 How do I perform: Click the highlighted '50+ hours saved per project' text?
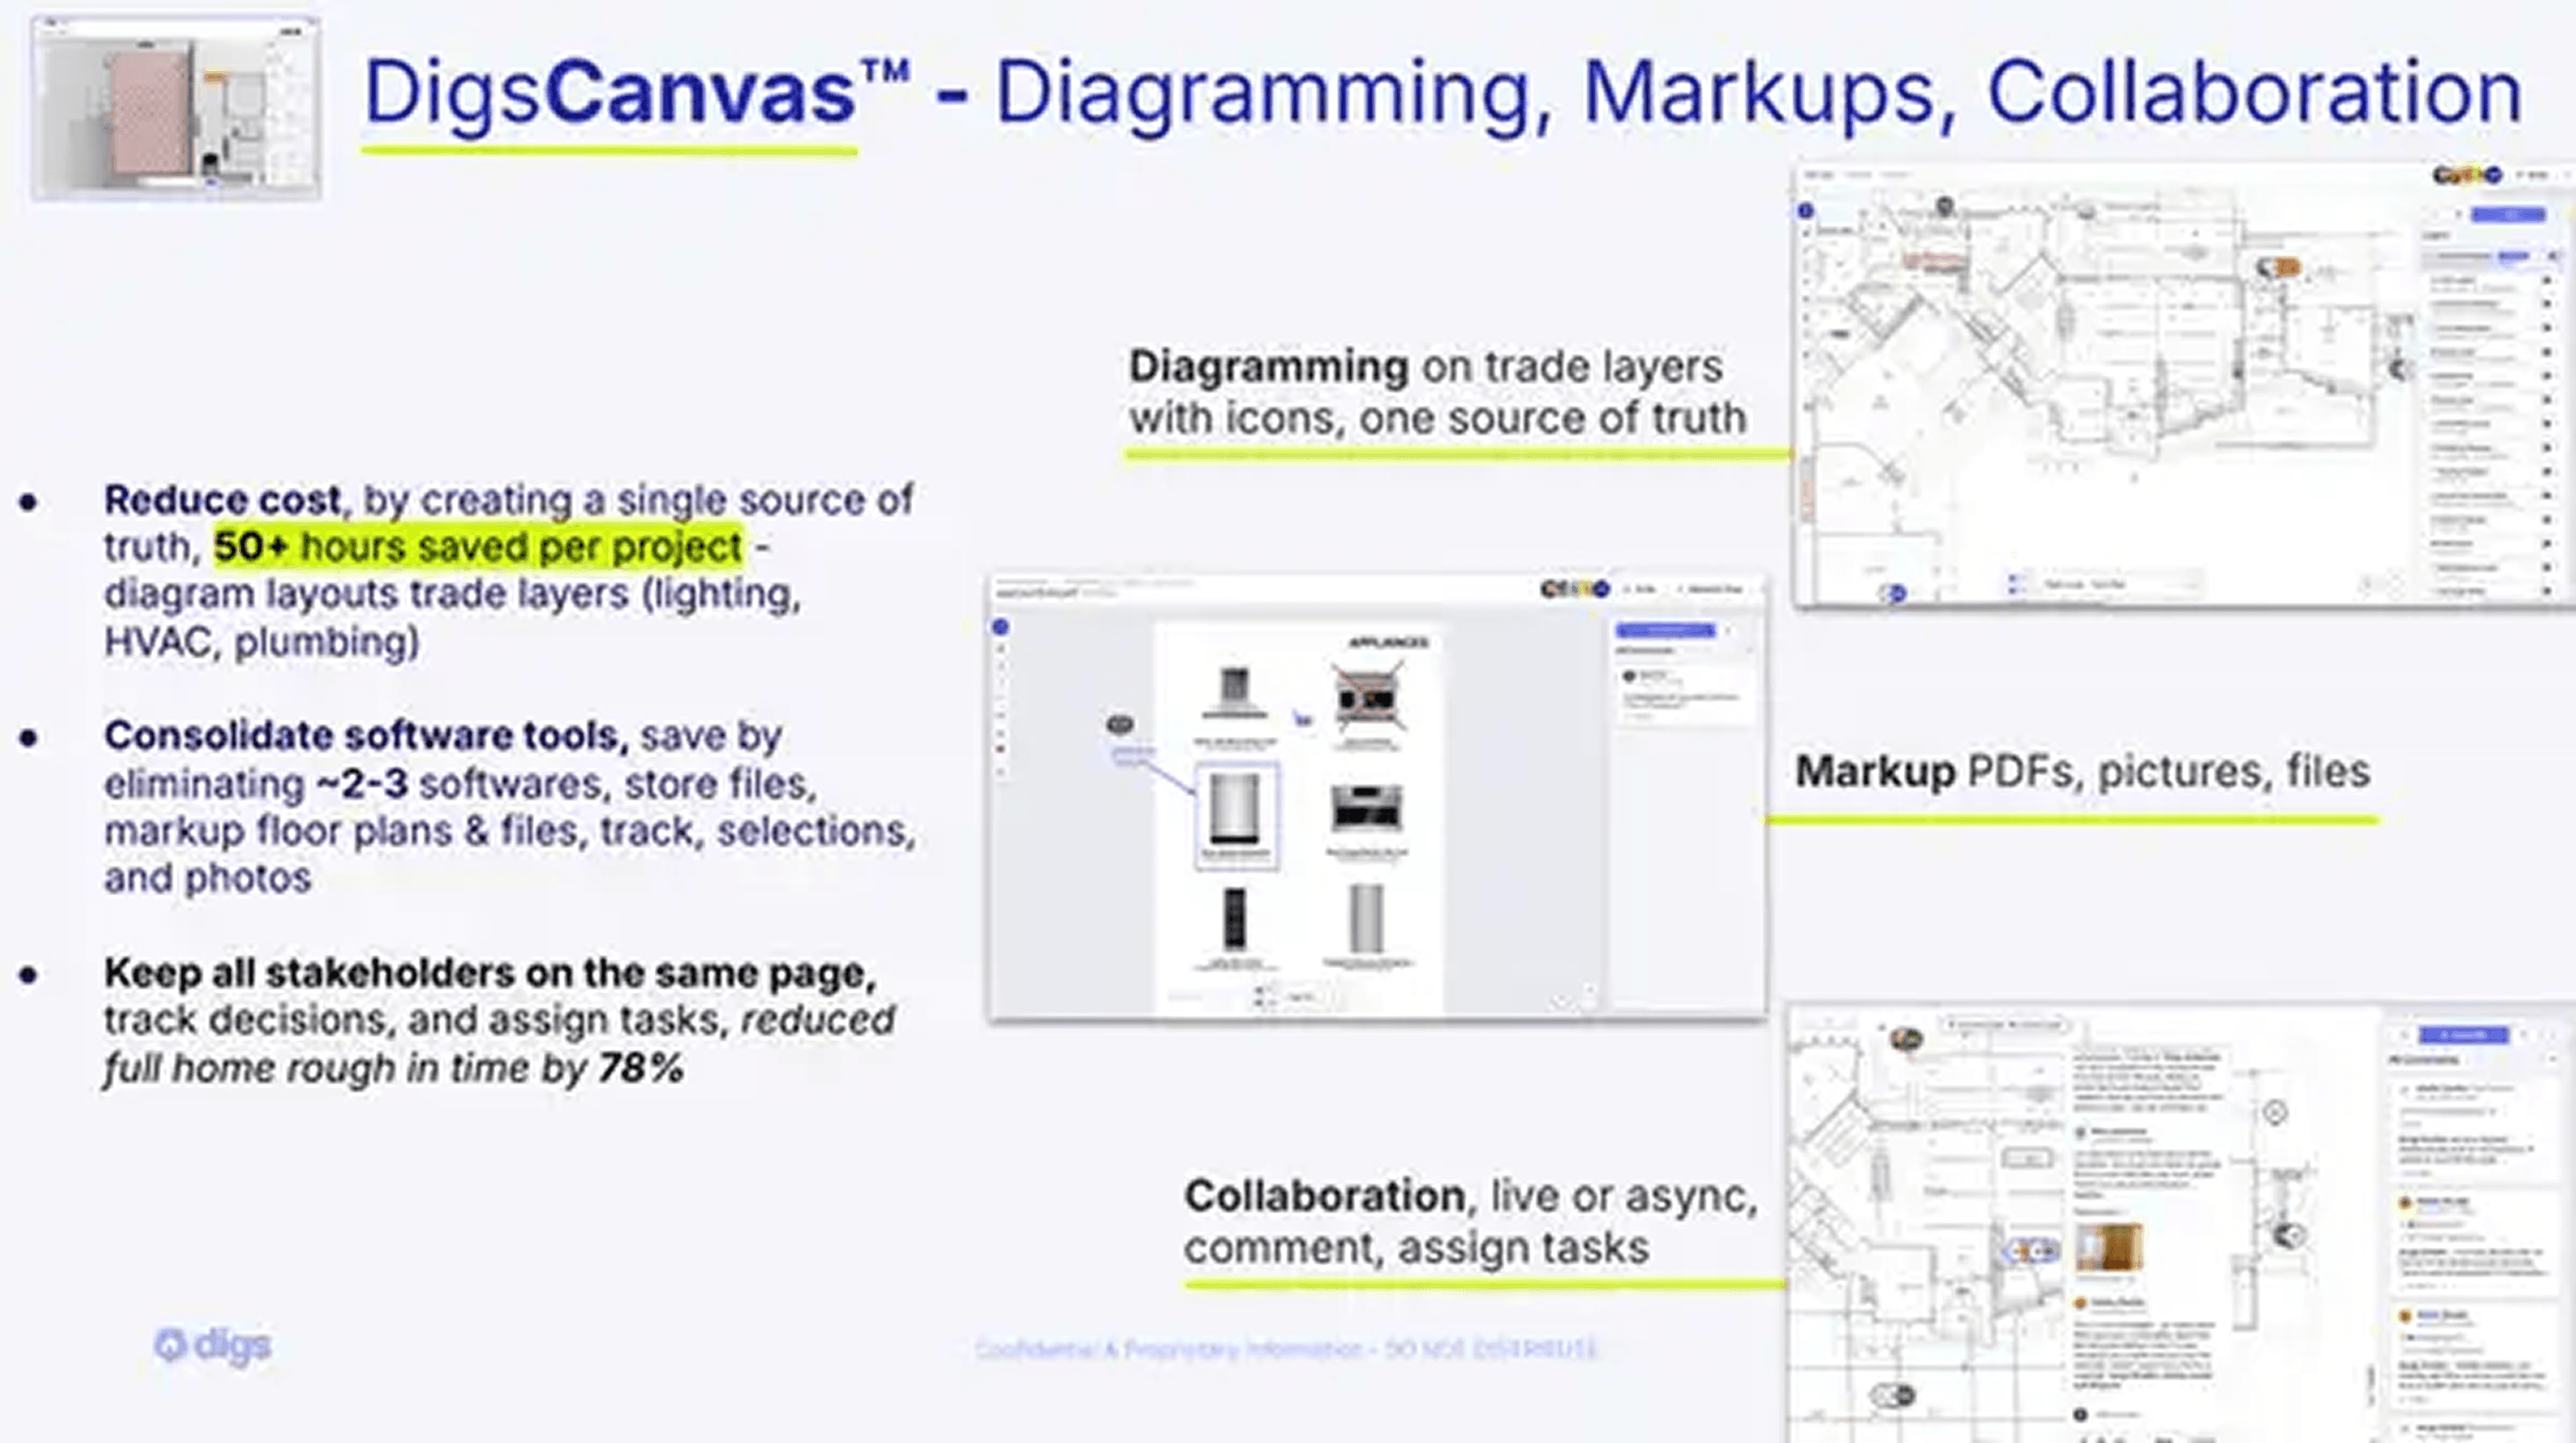pos(478,547)
